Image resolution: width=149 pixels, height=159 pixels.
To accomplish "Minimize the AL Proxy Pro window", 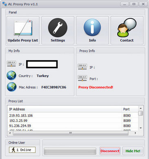I will 125,4.
